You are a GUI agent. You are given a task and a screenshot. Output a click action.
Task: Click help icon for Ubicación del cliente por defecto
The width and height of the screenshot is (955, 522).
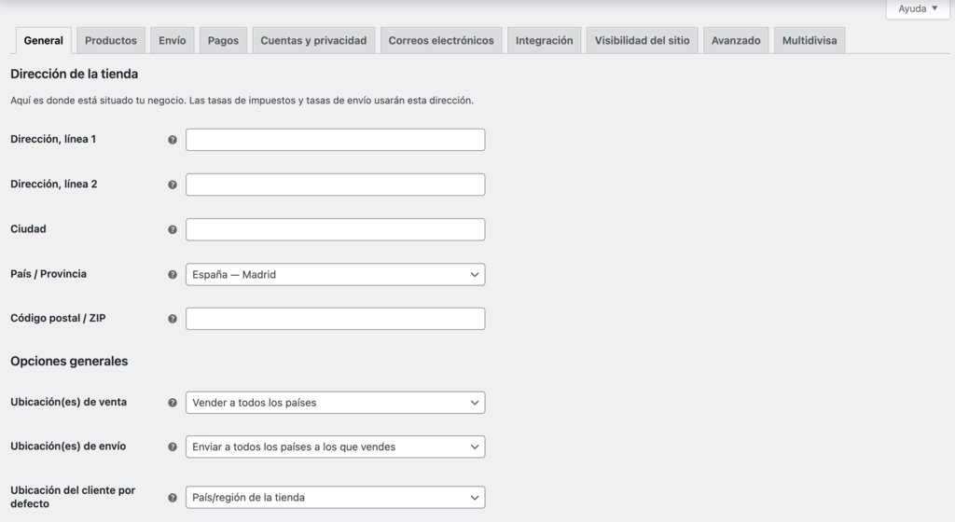(x=173, y=498)
